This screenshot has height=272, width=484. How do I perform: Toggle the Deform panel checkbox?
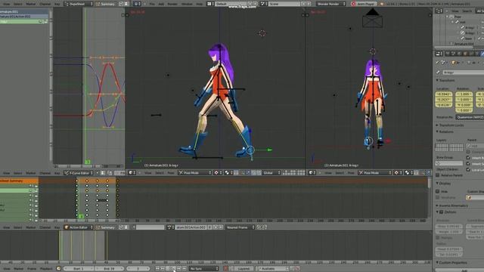tap(442, 212)
